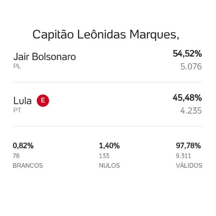Click the red E elected badge

[43, 101]
